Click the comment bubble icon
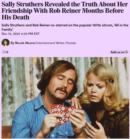This screenshot has height=139, width=130. point(4,52)
